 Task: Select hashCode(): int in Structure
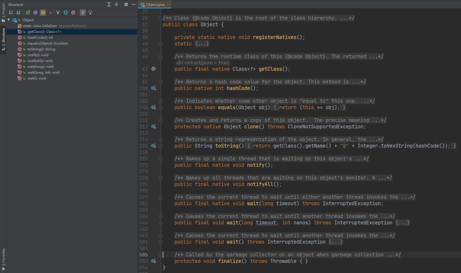pos(72,38)
